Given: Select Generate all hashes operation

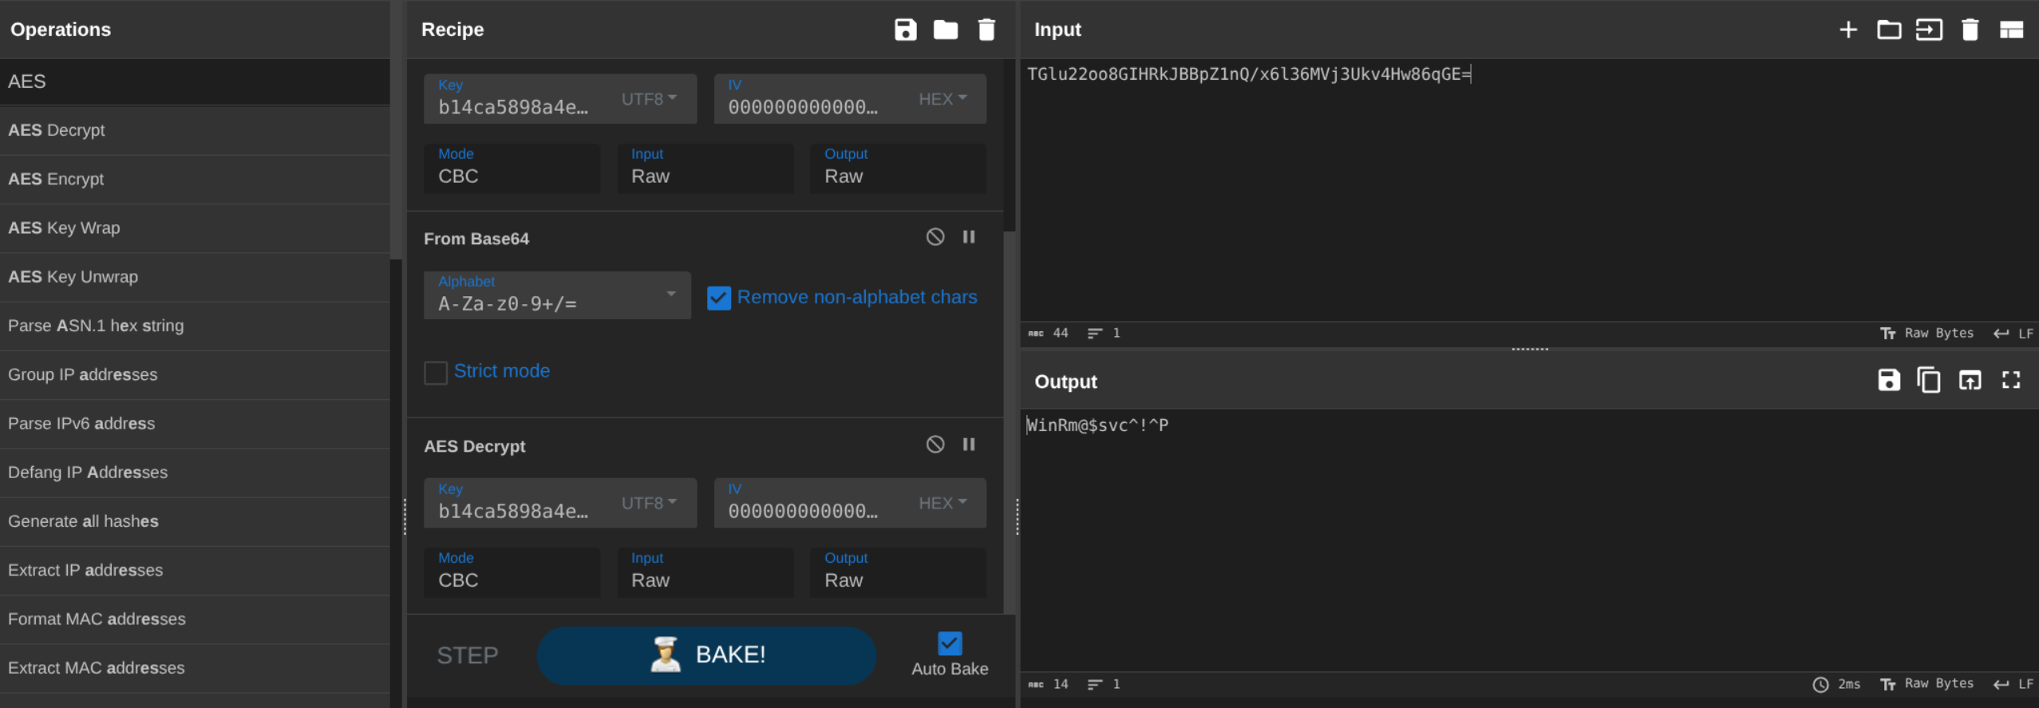Looking at the screenshot, I should tap(83, 521).
